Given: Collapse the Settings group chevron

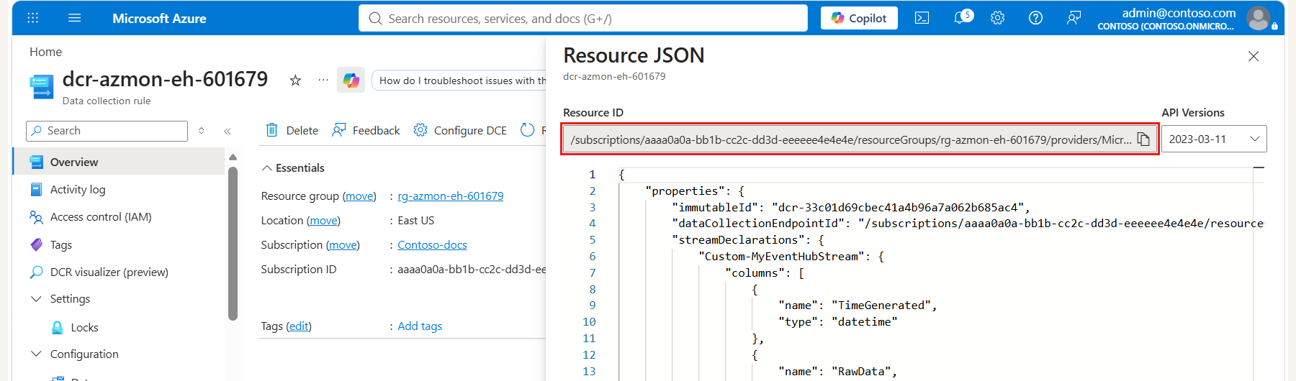Looking at the screenshot, I should [36, 298].
